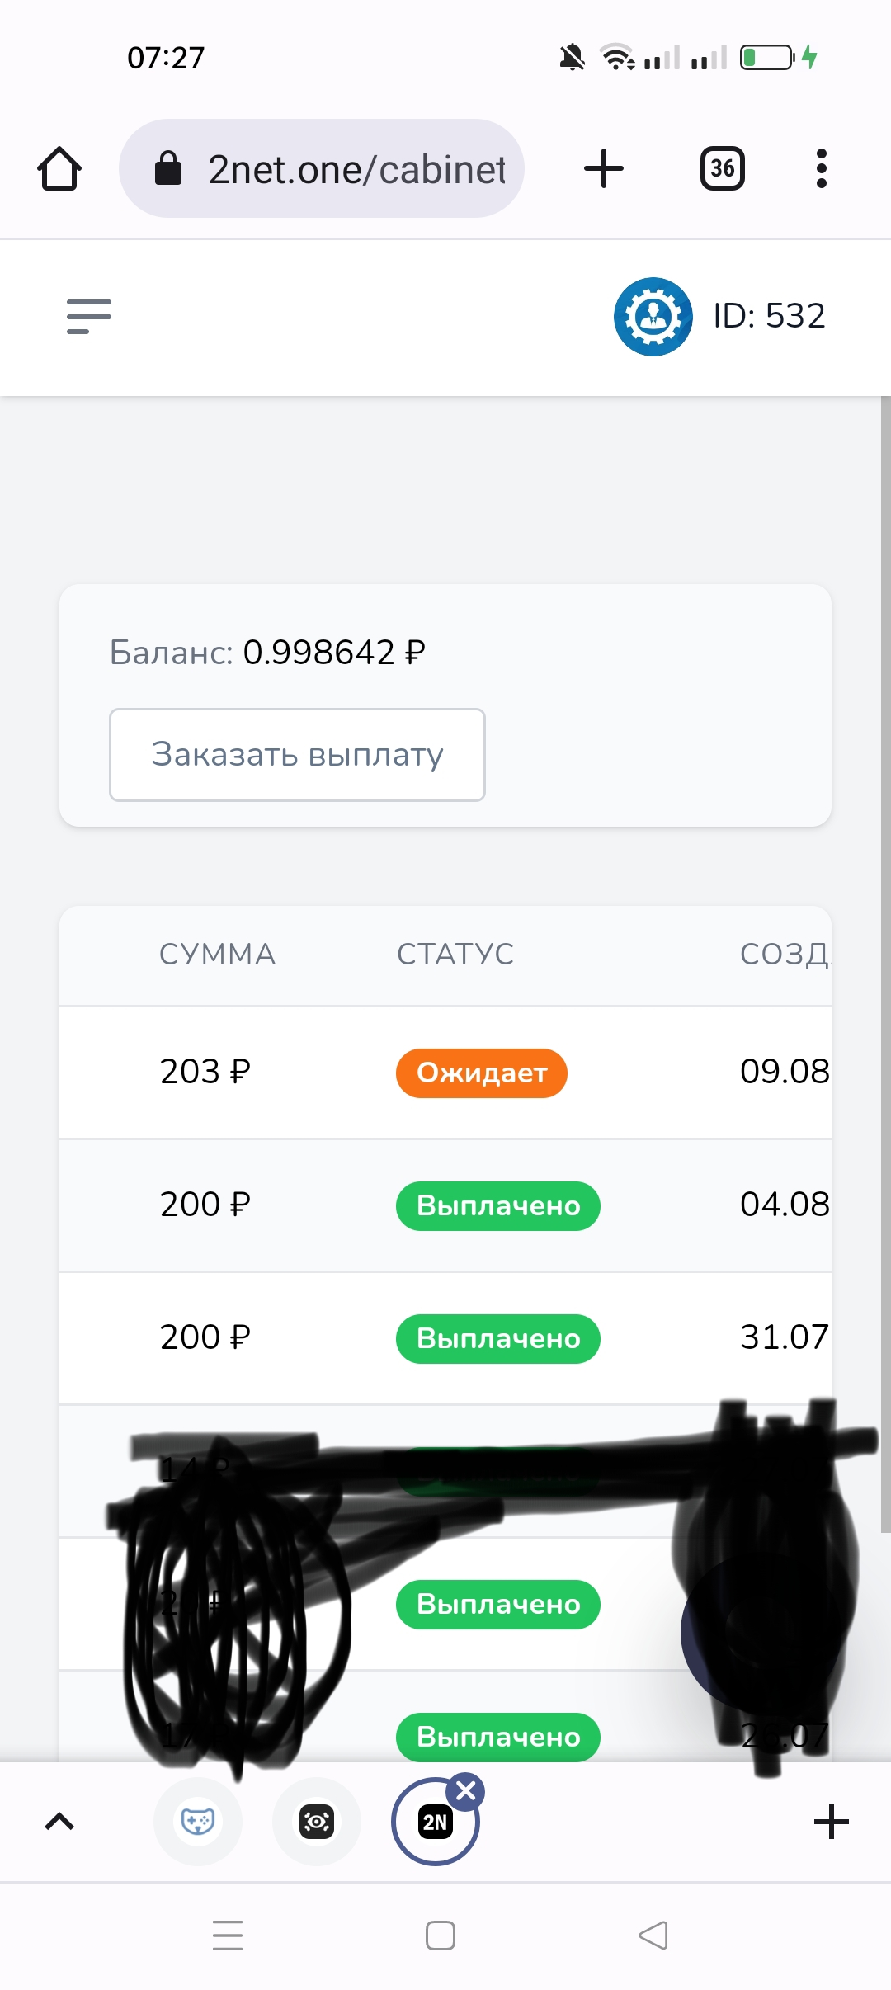Close the 2N pinned tab
891x1990 pixels.
[x=466, y=1791]
